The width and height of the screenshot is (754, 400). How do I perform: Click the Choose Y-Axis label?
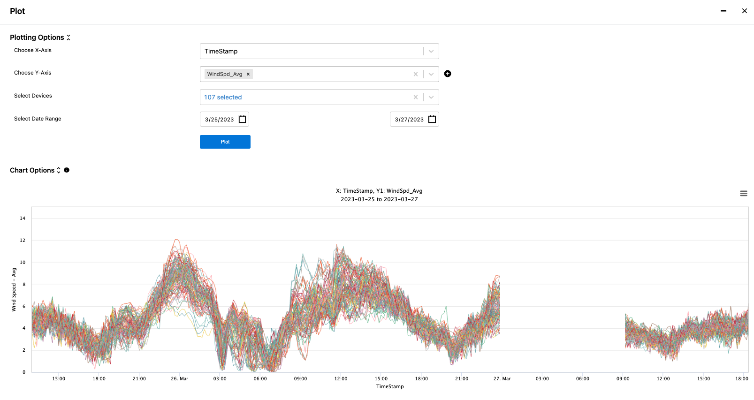(x=33, y=73)
